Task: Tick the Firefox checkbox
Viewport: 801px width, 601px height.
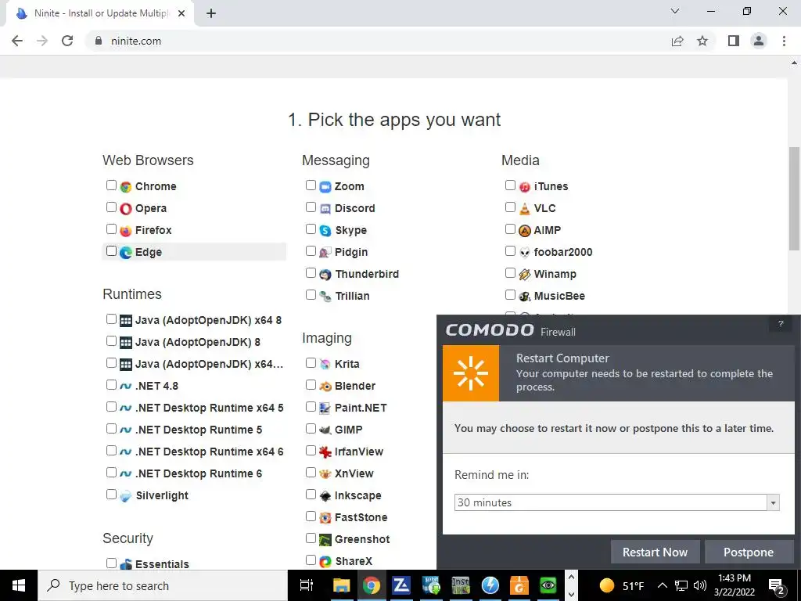Action: (111, 229)
